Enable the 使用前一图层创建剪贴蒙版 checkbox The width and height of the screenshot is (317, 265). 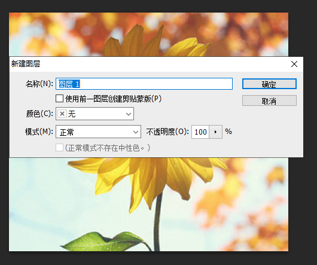pos(59,99)
